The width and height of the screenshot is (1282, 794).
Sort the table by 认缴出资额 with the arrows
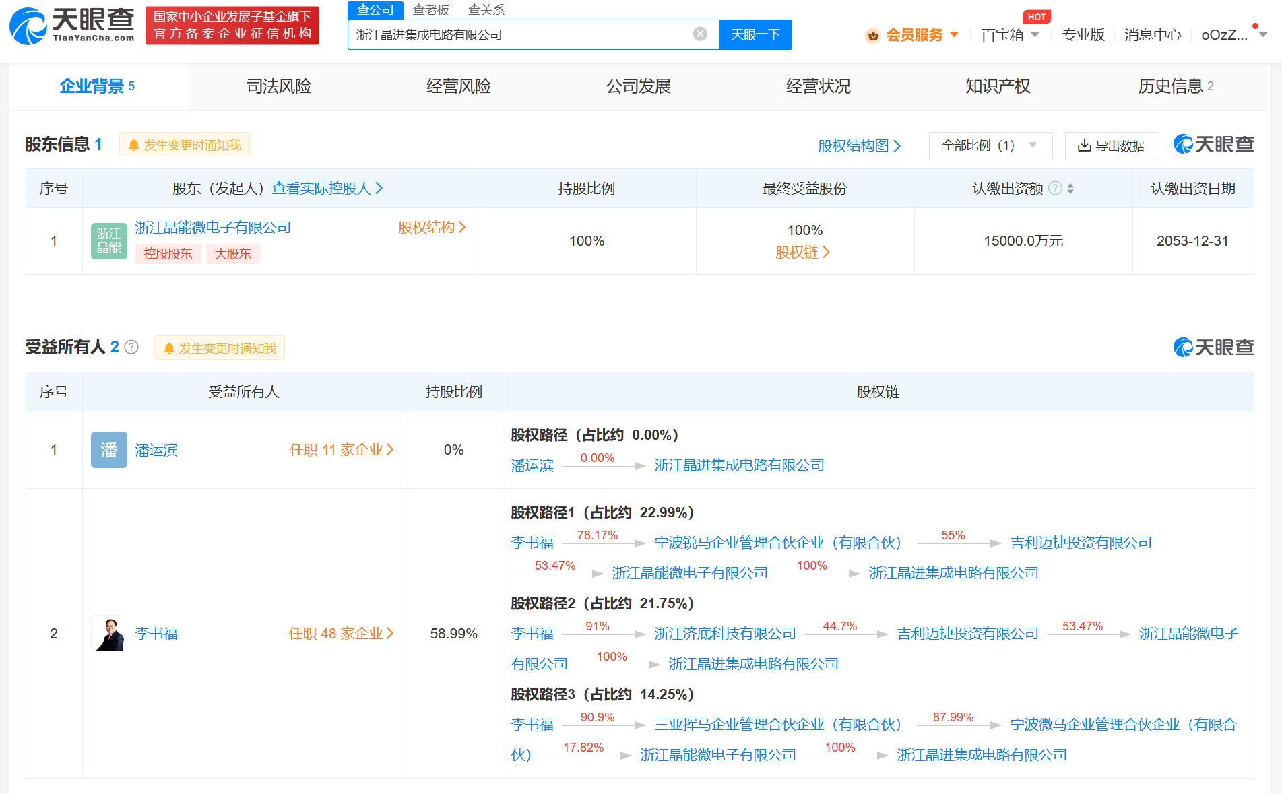pos(1070,189)
